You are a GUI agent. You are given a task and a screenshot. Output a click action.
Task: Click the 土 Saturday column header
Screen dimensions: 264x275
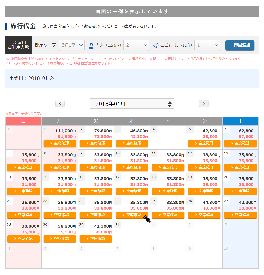pos(240,121)
